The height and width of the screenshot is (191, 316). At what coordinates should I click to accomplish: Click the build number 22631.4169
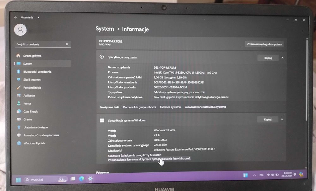[160, 145]
